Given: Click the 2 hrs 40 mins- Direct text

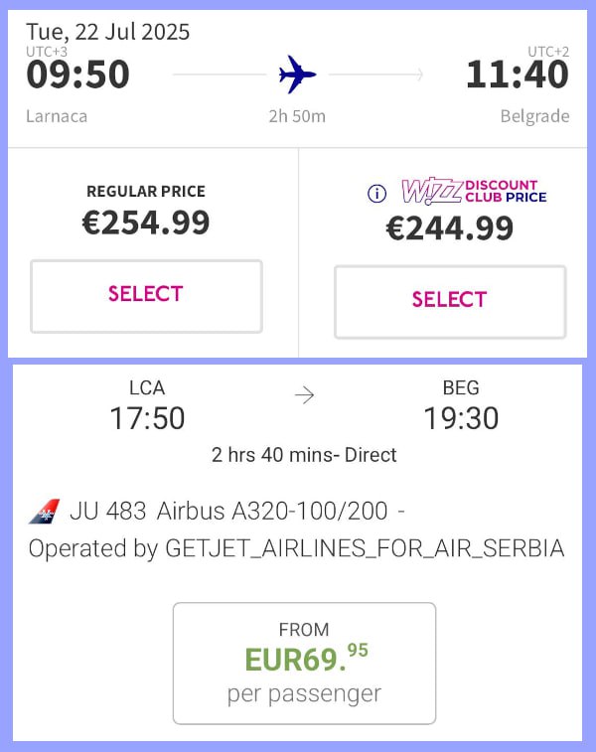Looking at the screenshot, I should [x=304, y=455].
